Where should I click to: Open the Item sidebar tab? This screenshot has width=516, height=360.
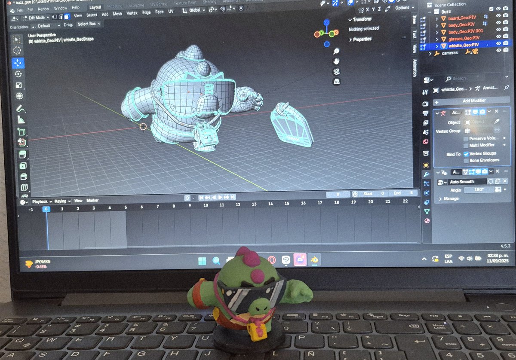414,20
